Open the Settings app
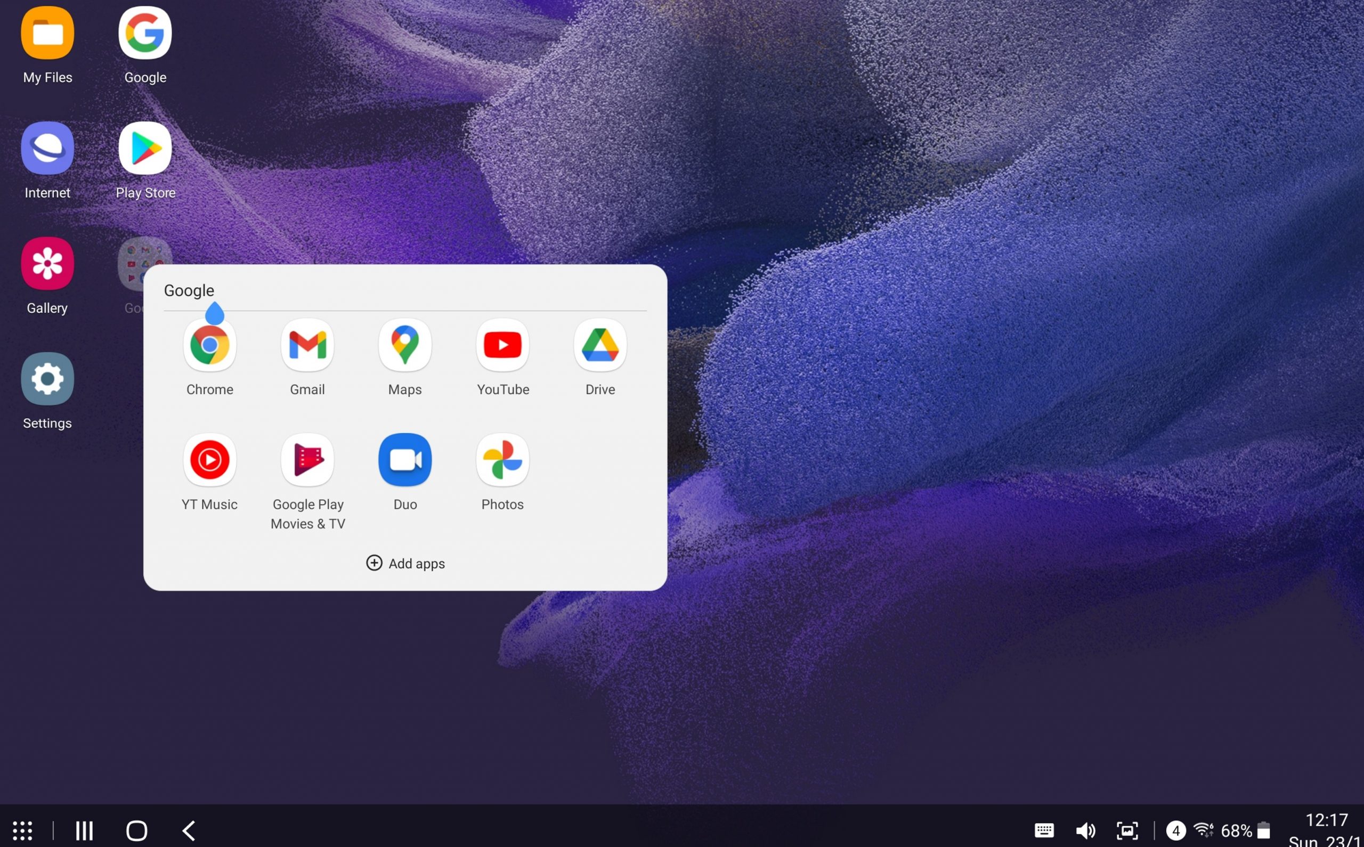Image resolution: width=1364 pixels, height=847 pixels. point(47,379)
